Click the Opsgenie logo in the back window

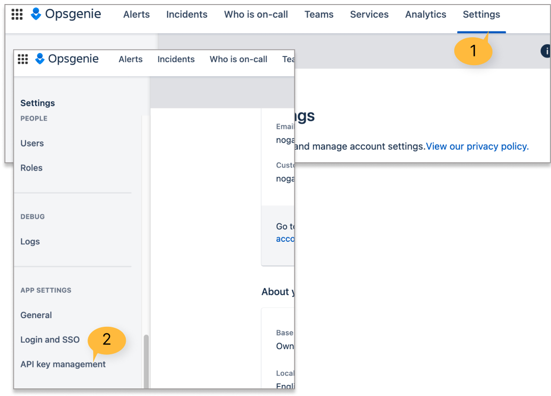tap(66, 14)
